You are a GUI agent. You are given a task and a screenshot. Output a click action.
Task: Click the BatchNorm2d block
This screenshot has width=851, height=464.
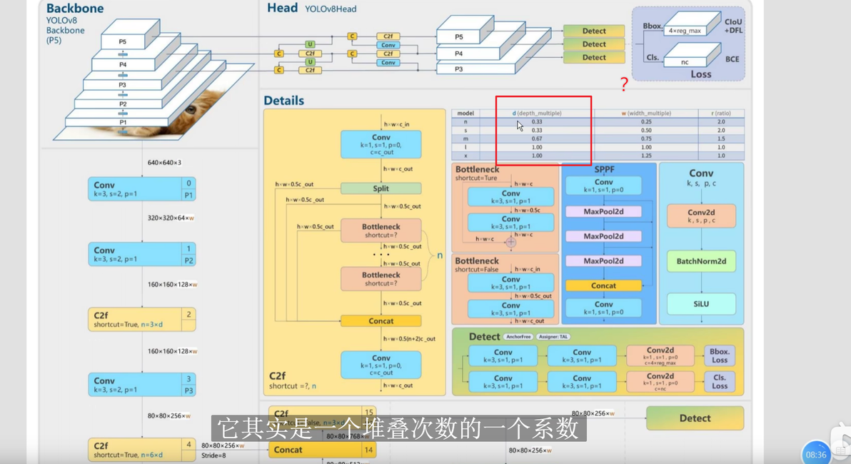coord(701,261)
